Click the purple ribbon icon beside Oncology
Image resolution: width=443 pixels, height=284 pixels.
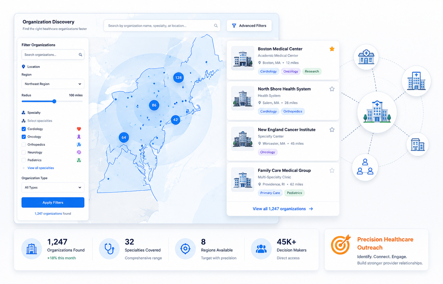click(79, 137)
